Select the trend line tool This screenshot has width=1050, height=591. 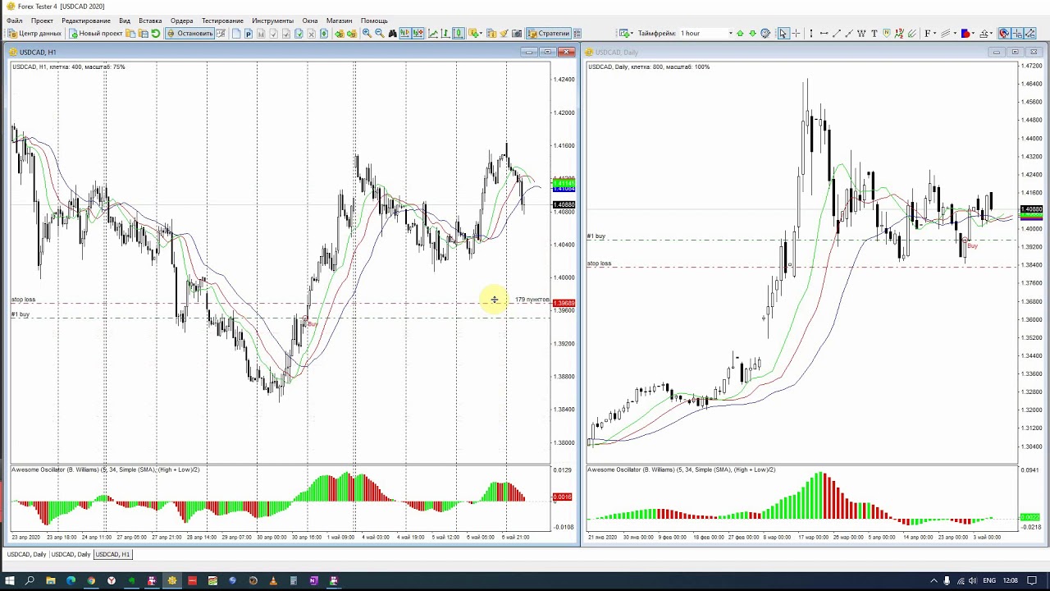pyautogui.click(x=836, y=34)
